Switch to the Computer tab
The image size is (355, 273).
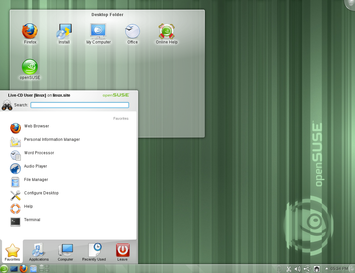[x=65, y=252]
